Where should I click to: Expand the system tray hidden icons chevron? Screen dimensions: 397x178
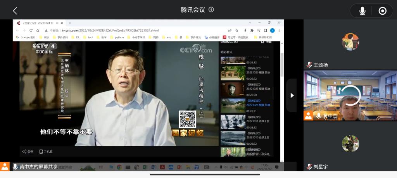(x=216, y=167)
